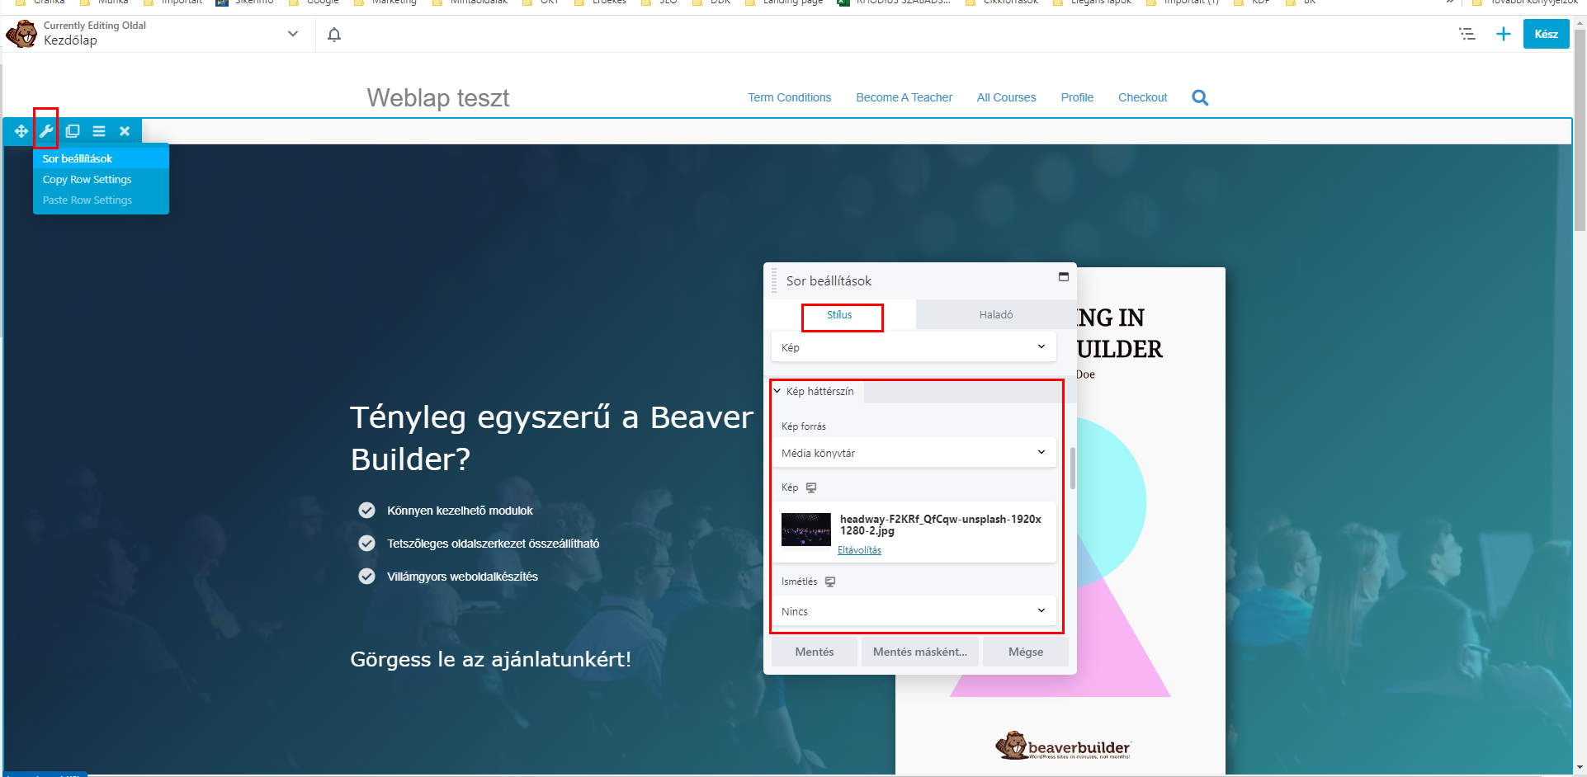
Task: Open the Term Conditions nav link
Action: pos(790,97)
